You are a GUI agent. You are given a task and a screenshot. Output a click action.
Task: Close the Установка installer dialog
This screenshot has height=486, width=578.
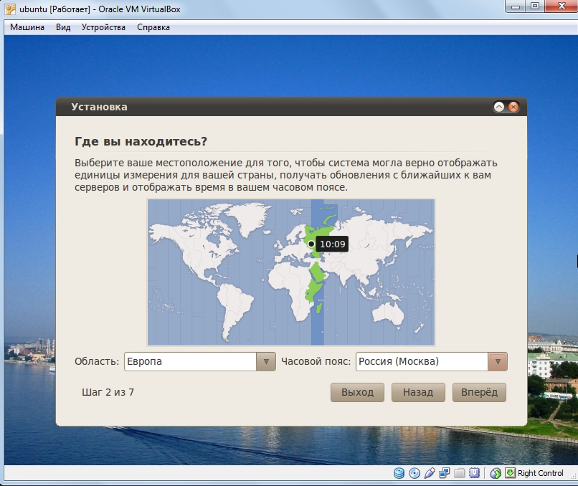click(x=513, y=107)
